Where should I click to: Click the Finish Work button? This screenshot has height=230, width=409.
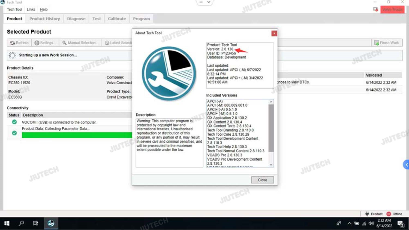tap(386, 43)
